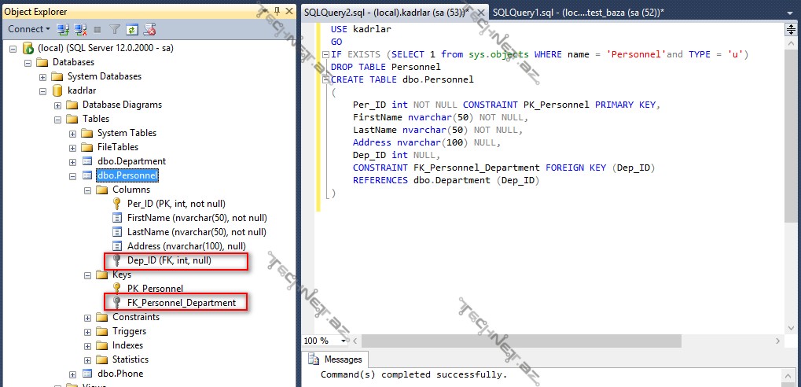Open the 100 % zoom dropdown

[344, 341]
